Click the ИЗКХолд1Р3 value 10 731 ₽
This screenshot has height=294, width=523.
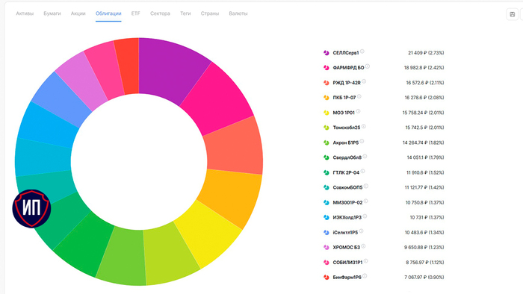point(418,217)
